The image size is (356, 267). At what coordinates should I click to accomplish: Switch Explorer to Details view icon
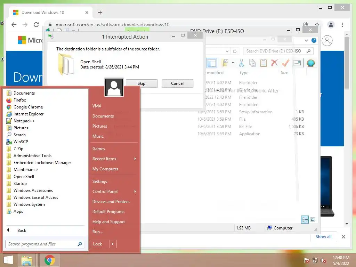305,219
